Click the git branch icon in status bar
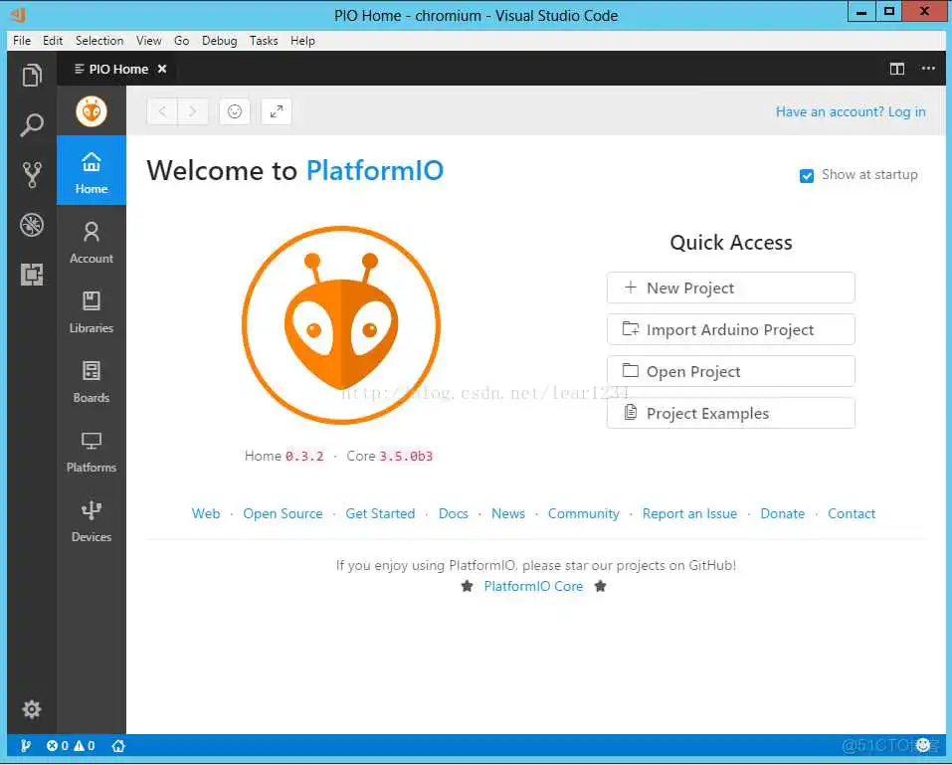Viewport: 952px width, 765px height. click(26, 745)
